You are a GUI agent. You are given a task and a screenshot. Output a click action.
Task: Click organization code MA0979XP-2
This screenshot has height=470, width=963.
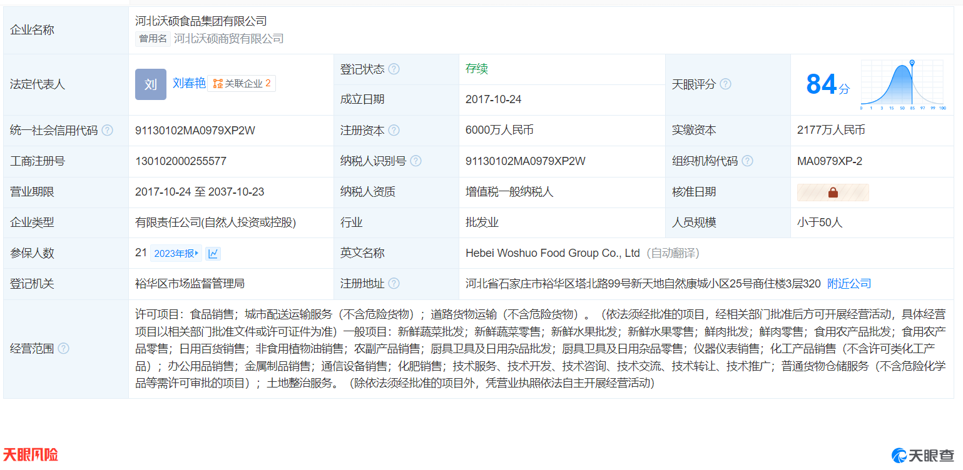tap(830, 161)
